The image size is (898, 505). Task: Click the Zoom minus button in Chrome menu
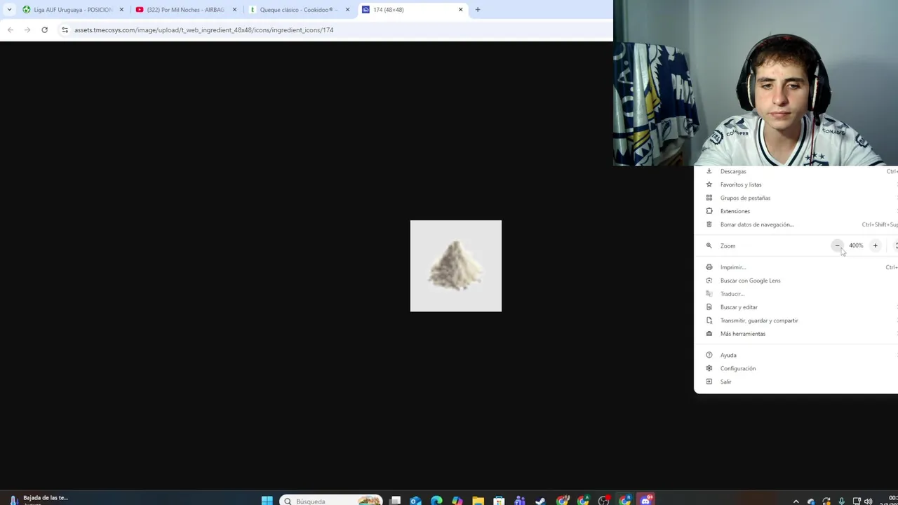[x=837, y=245]
